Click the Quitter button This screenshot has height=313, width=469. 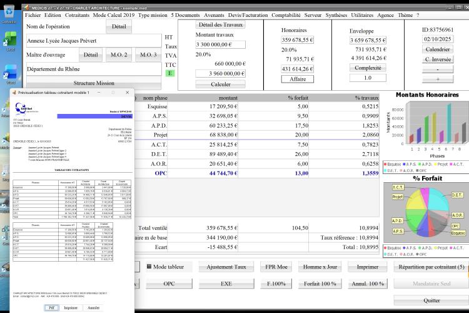(431, 300)
